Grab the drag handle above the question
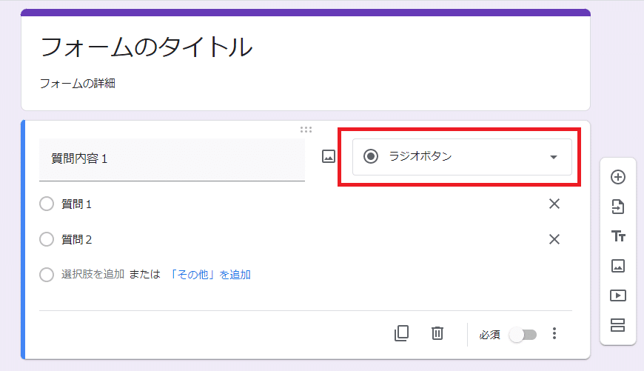This screenshot has width=644, height=371. (306, 130)
